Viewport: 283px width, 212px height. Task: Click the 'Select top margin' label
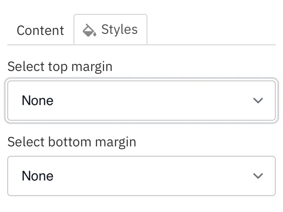coord(60,66)
